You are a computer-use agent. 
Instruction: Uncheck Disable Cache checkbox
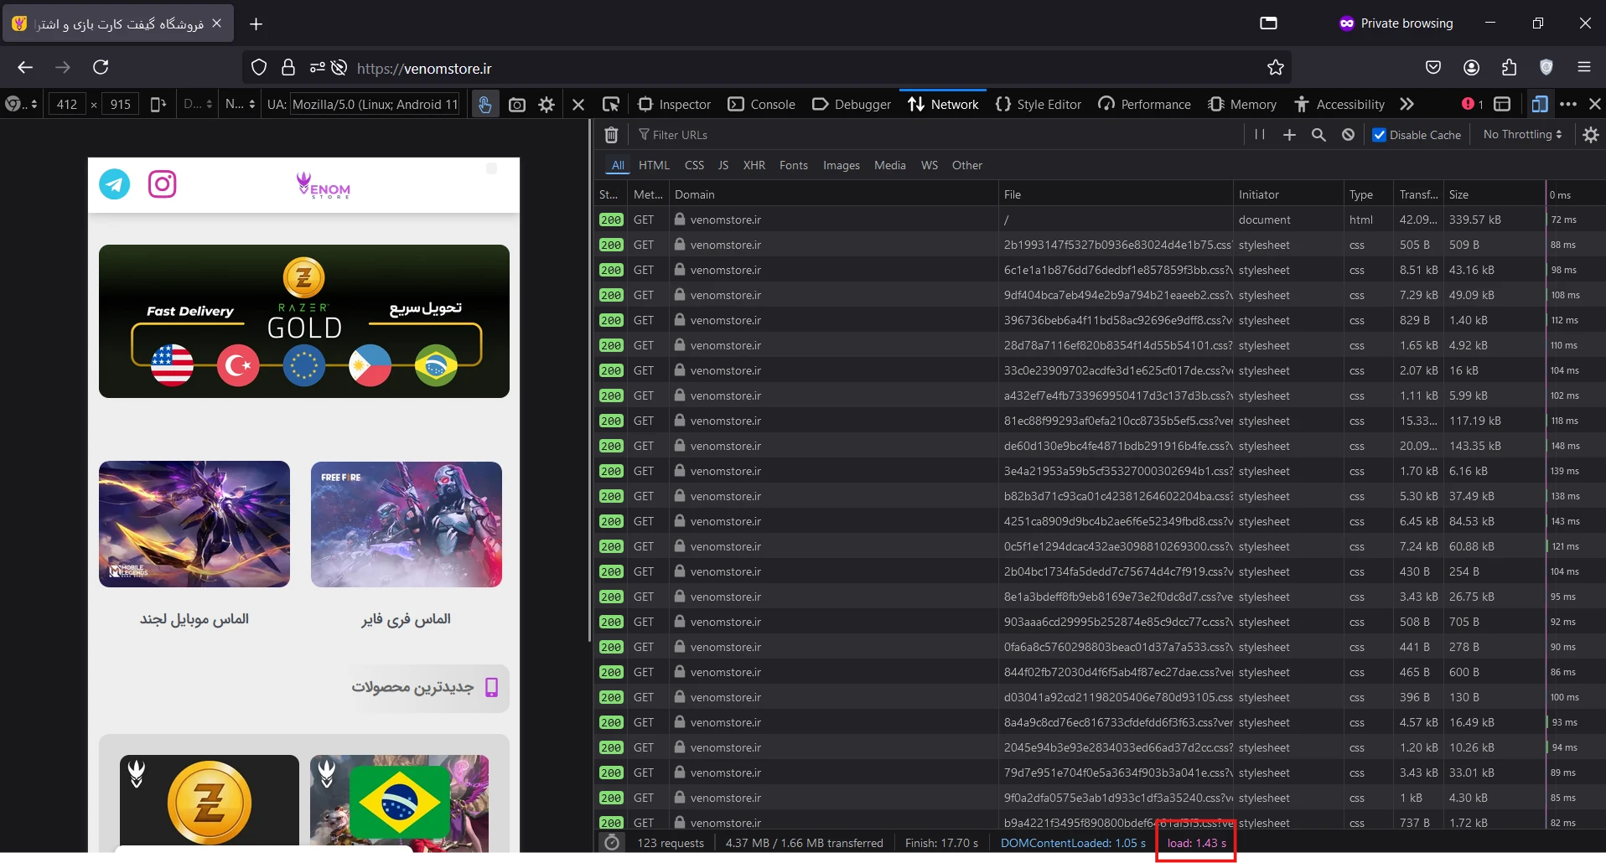[1379, 135]
